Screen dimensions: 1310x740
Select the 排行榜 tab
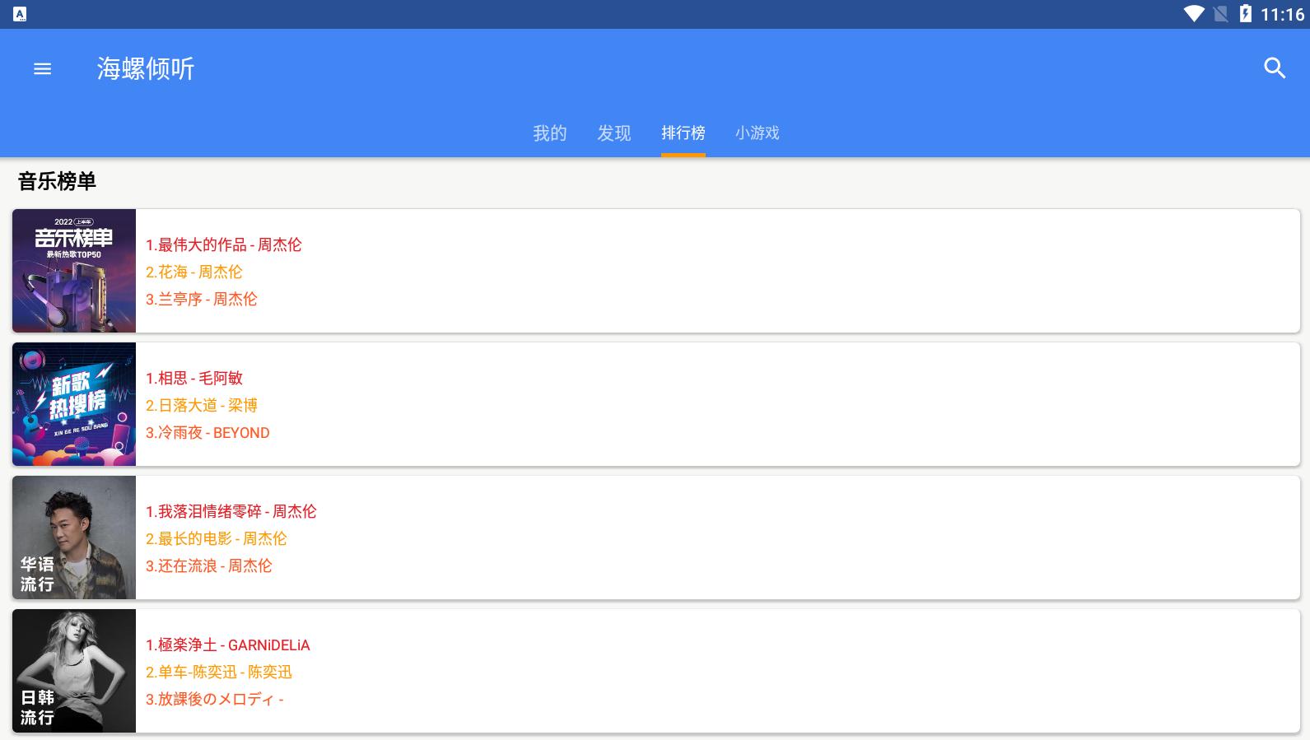[683, 133]
